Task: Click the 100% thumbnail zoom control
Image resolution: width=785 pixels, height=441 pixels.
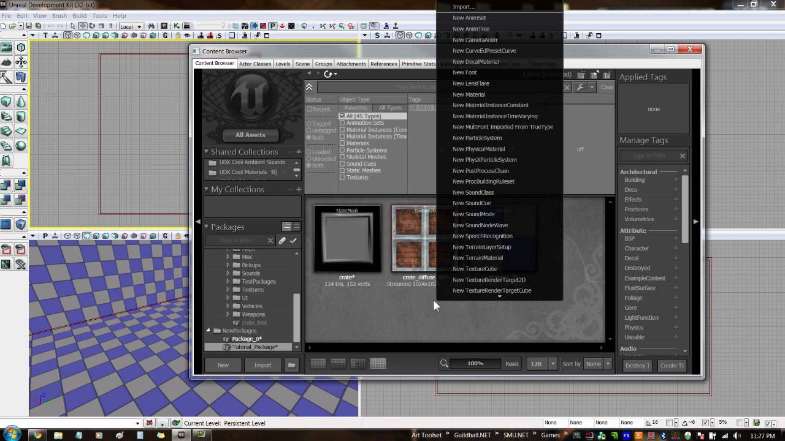Action: [475, 364]
